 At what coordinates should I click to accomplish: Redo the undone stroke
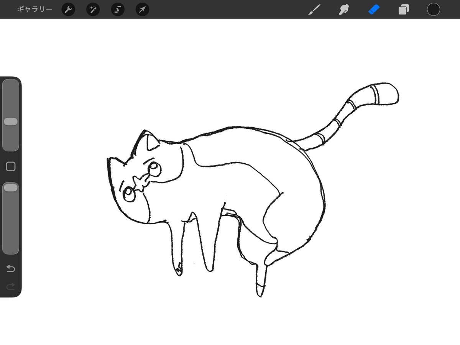pos(11,286)
